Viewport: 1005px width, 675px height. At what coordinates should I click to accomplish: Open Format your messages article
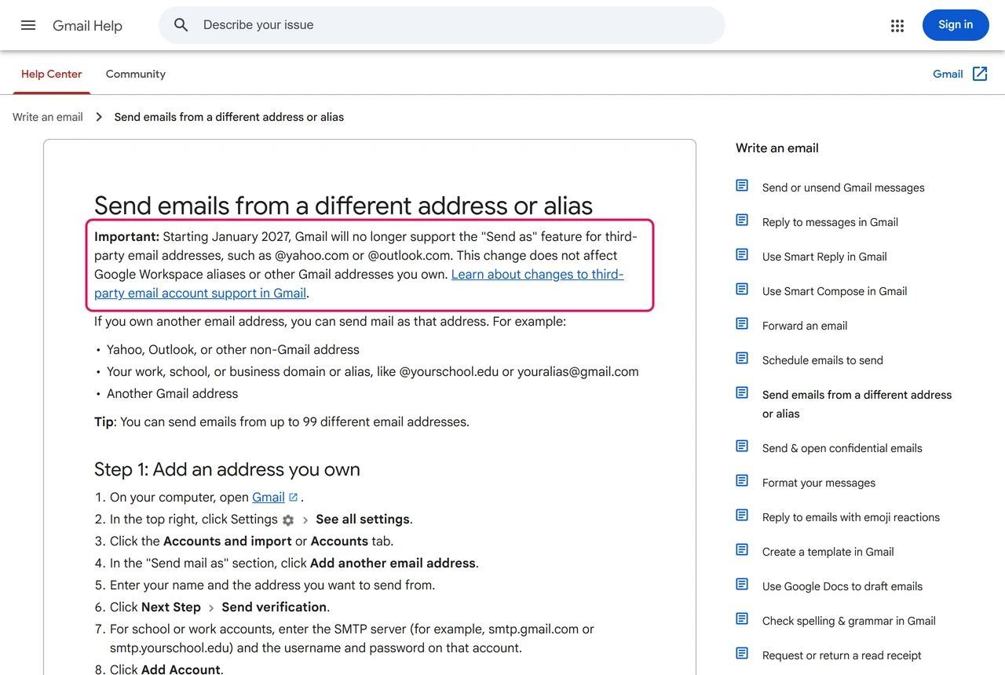click(x=819, y=483)
